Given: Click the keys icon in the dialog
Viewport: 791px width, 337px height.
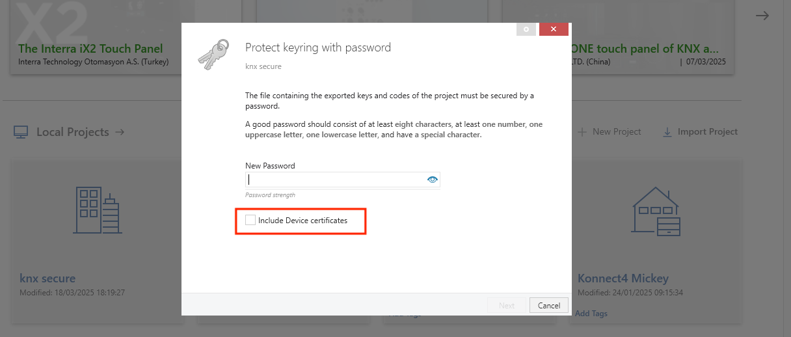Looking at the screenshot, I should pos(213,54).
